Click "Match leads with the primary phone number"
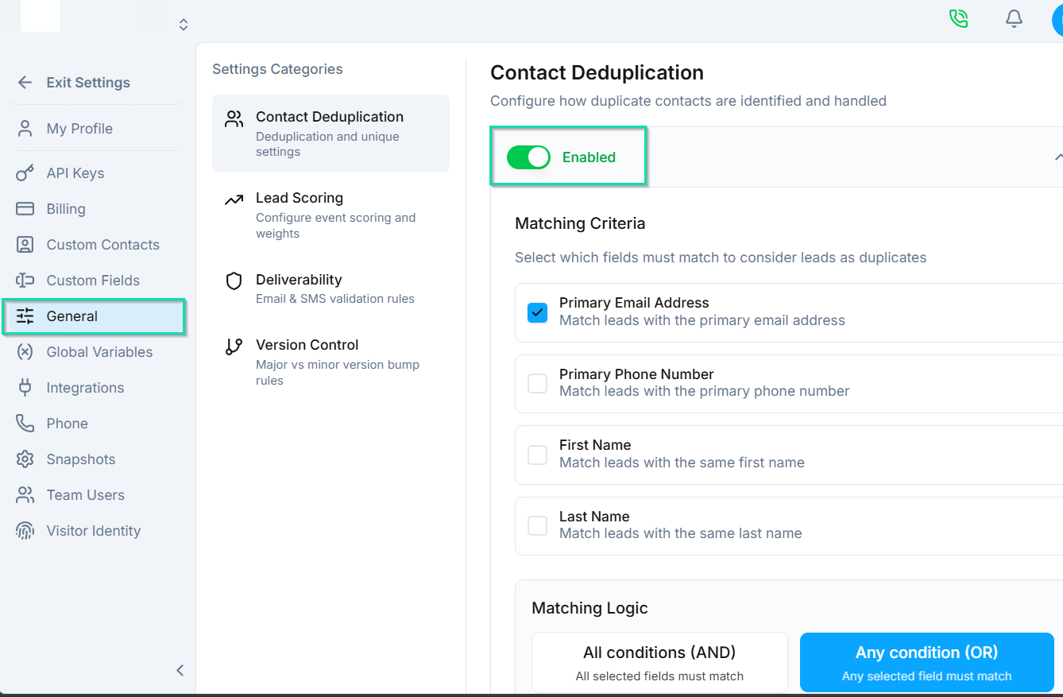Image resolution: width=1063 pixels, height=697 pixels. (x=705, y=391)
